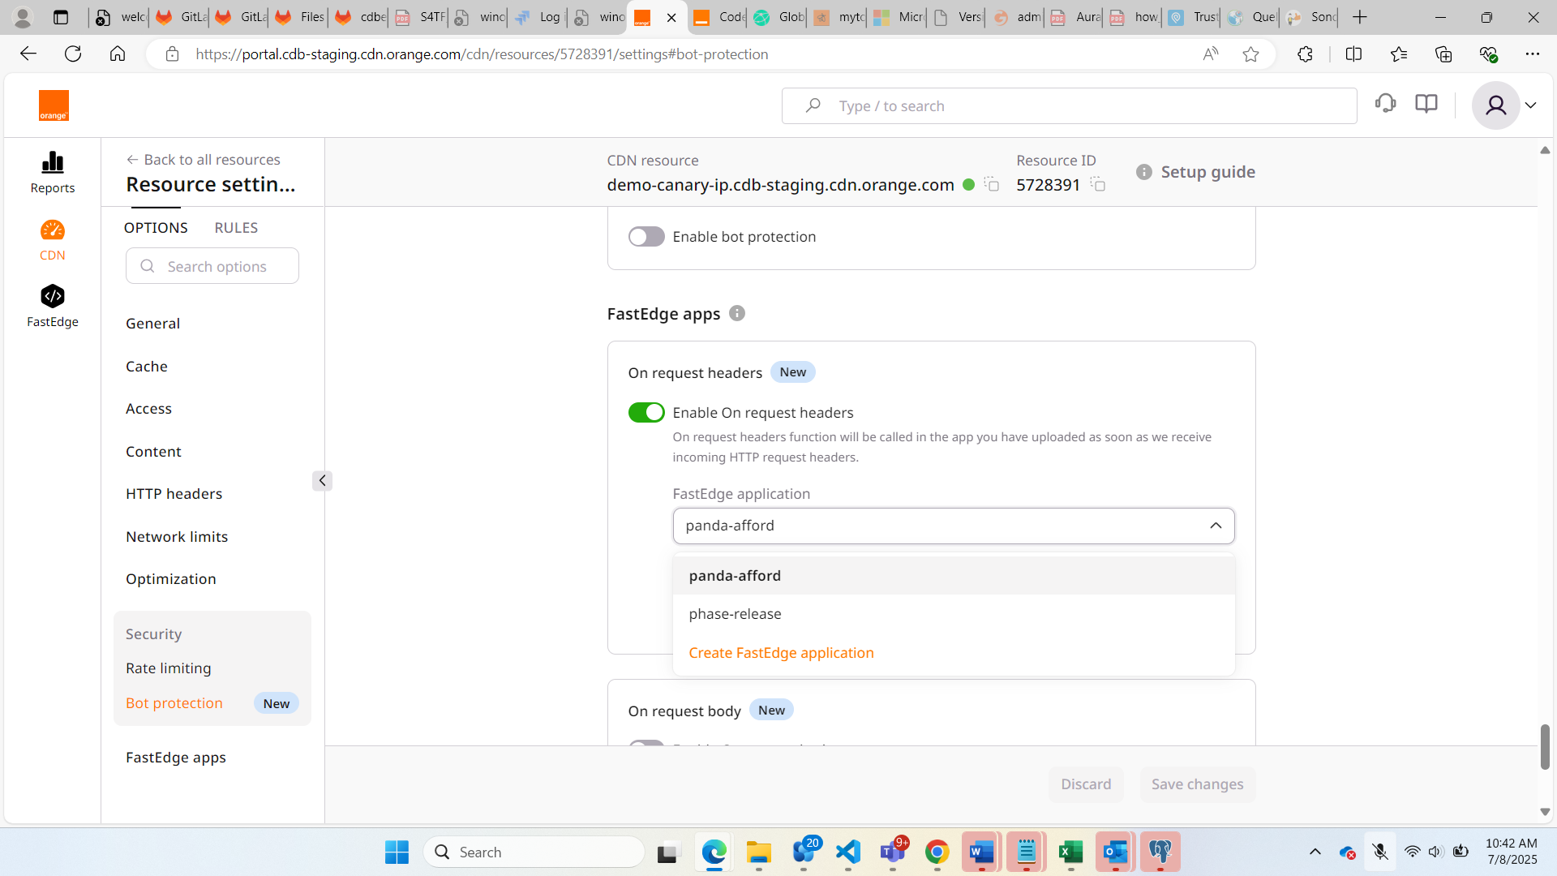Open the support headset icon
Screen dimensions: 1557x876
coord(1385,104)
